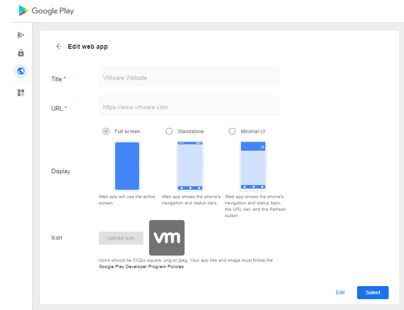Viewport: 404px width, 310px height.
Task: Click the Upload icon control
Action: (x=121, y=238)
